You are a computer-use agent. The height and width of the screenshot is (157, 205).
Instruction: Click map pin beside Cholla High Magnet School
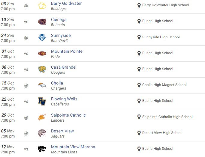[139, 85]
